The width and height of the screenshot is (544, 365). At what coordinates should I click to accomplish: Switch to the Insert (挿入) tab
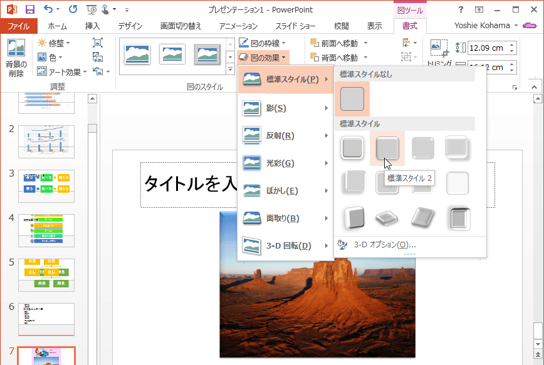point(93,26)
